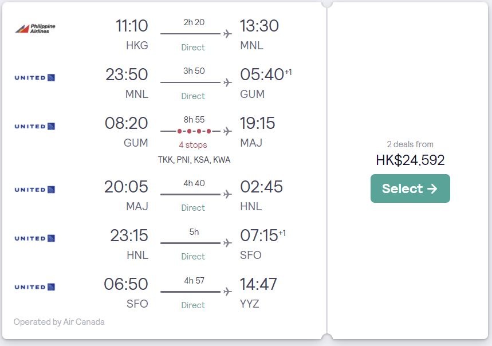Viewport: 492px width, 346px height.
Task: Click the HK$24,592 price text
Action: [410, 160]
